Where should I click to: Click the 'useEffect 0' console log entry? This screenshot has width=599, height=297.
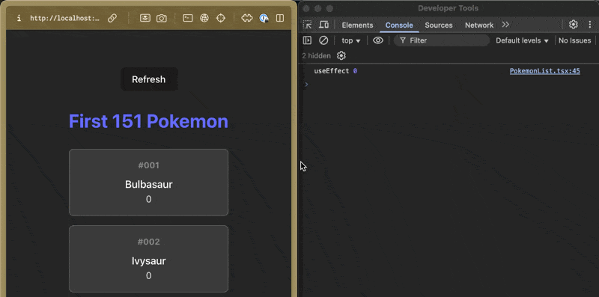(335, 71)
